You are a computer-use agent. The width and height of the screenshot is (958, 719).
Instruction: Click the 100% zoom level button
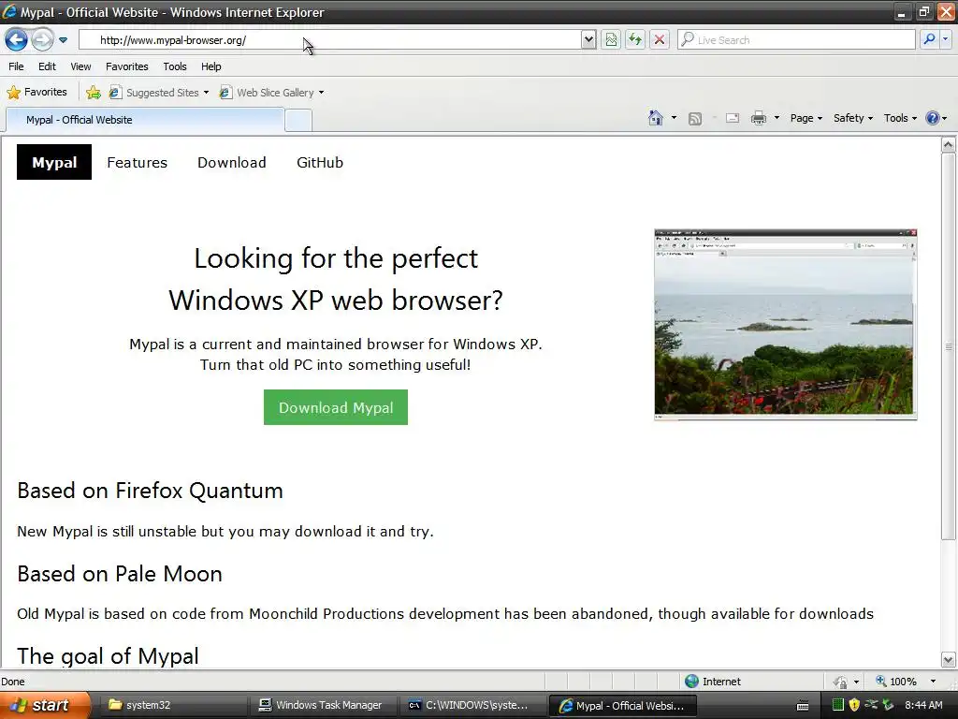pyautogui.click(x=896, y=682)
